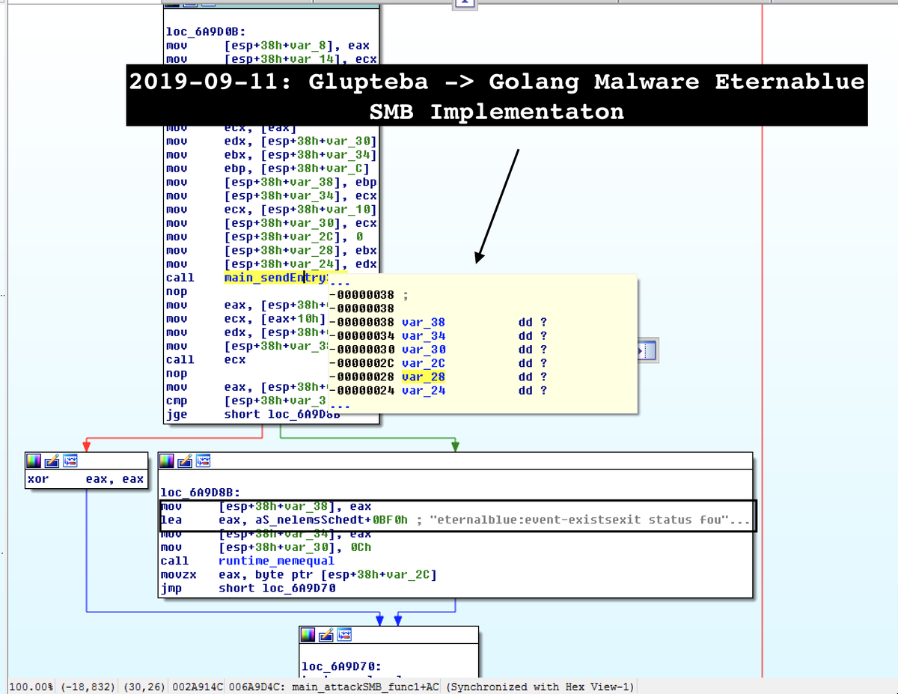Select line 'mov [esp+38h+var_24], edx'
Screen dimensions: 898x694
click(x=271, y=264)
